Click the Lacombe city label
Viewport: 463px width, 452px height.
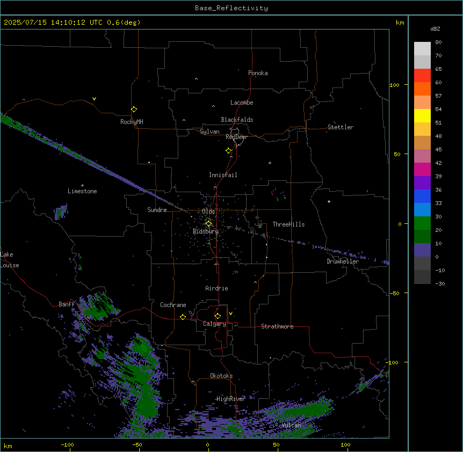(x=242, y=103)
